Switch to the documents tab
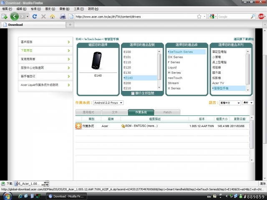The image size is (267, 200). coord(115,112)
